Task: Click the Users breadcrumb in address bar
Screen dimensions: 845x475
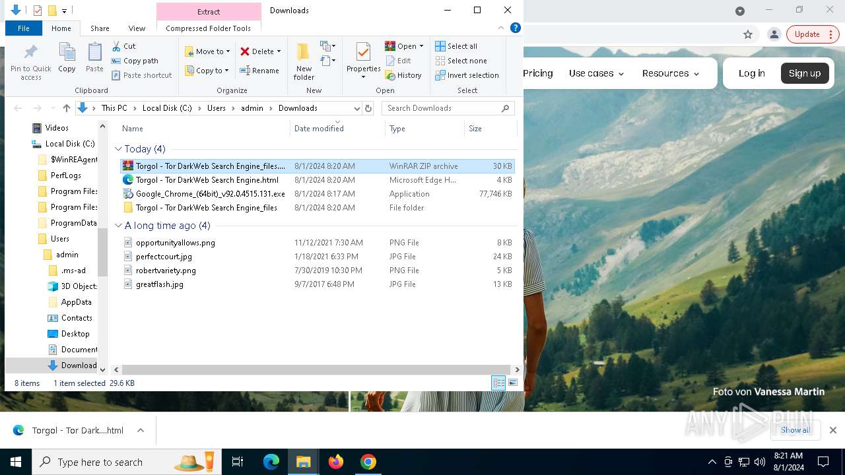Action: click(x=217, y=108)
